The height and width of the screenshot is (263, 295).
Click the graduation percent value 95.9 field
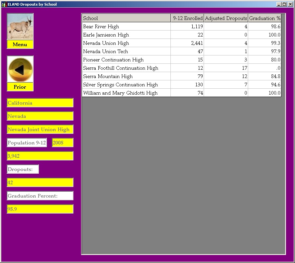pos(40,209)
